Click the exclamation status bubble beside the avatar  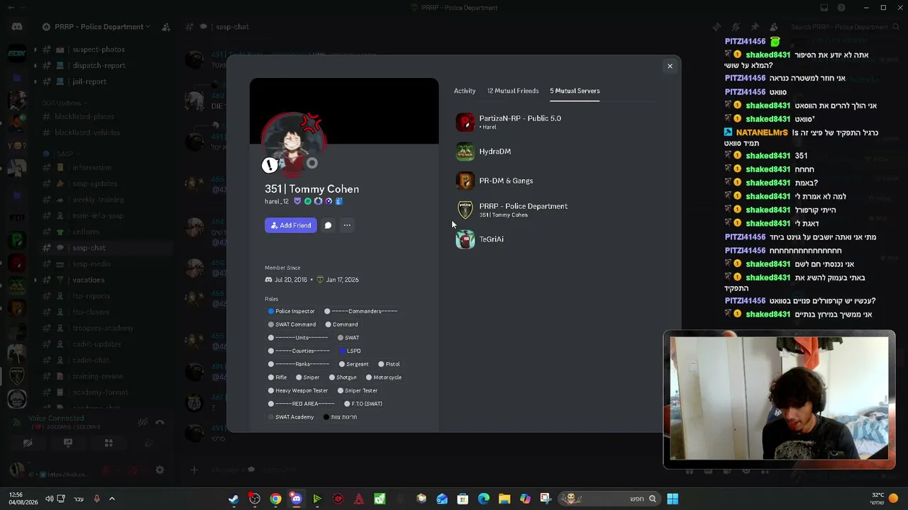tap(270, 166)
